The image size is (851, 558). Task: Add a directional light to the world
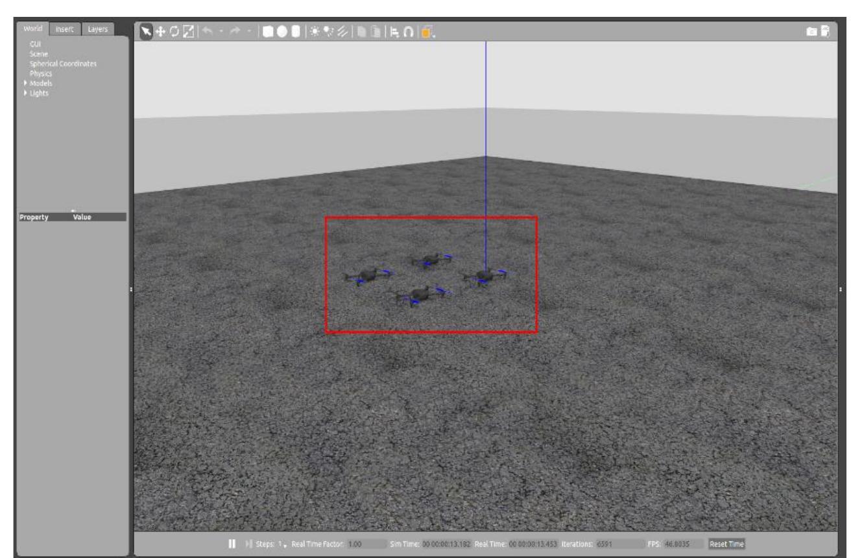point(341,29)
